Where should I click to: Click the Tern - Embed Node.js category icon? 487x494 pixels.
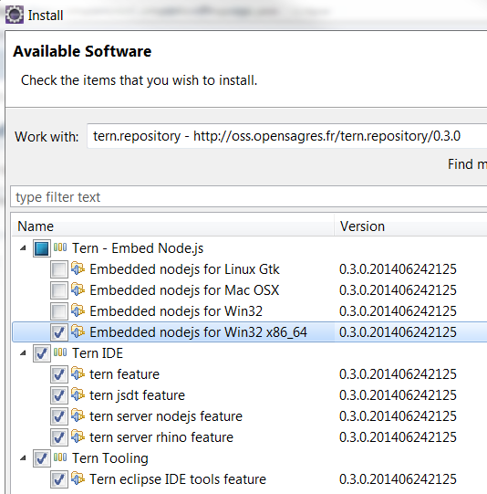point(60,247)
